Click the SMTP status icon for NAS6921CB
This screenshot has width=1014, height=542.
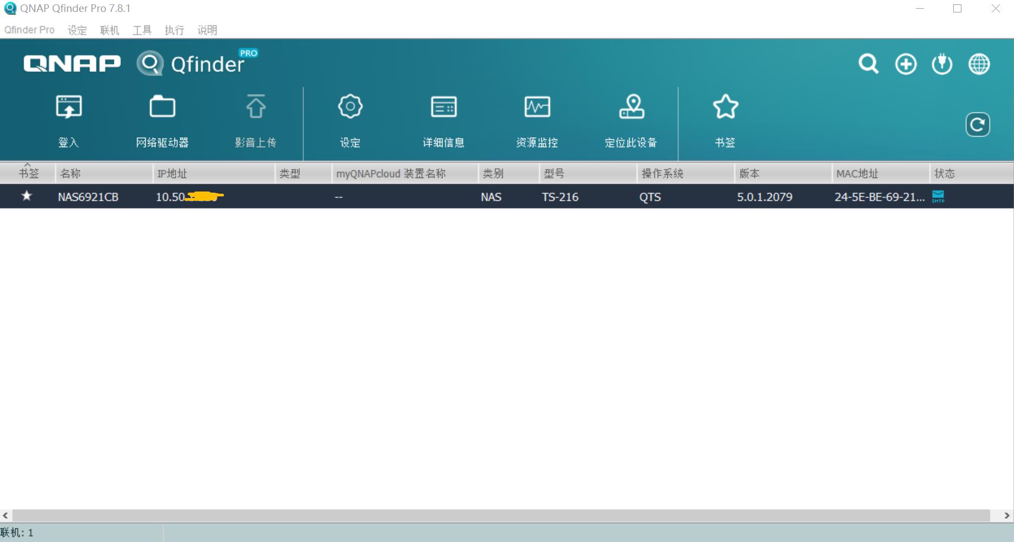click(x=938, y=196)
